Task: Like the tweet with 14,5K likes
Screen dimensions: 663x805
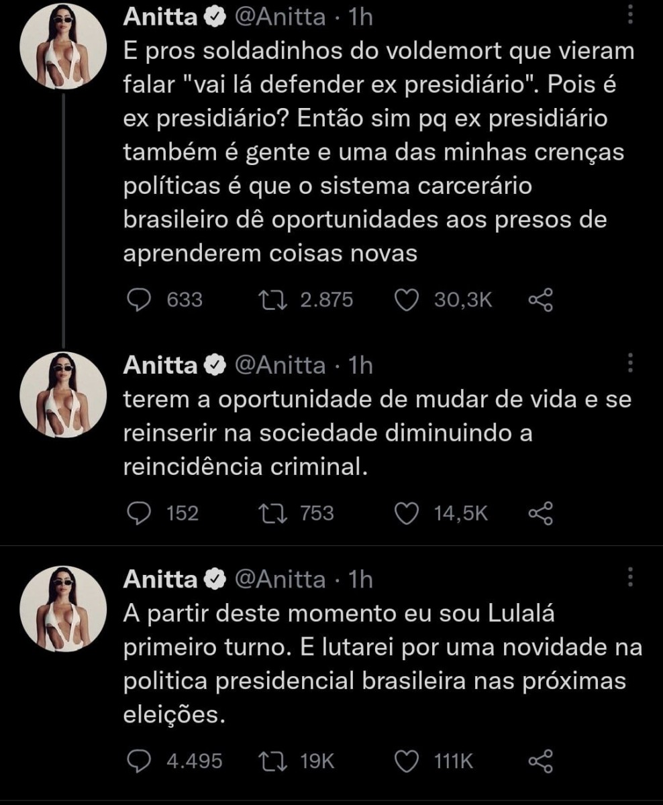Action: 405,514
